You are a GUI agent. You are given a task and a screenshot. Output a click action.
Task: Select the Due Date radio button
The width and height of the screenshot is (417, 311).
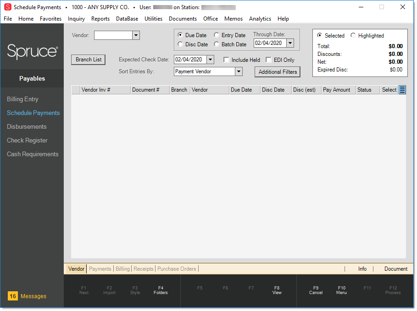(x=181, y=35)
